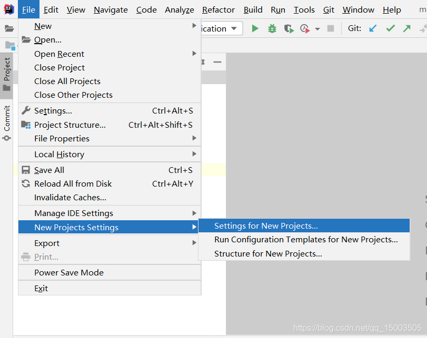Run with Coverage shield icon
Image resolution: width=427 pixels, height=338 pixels.
tap(289, 28)
